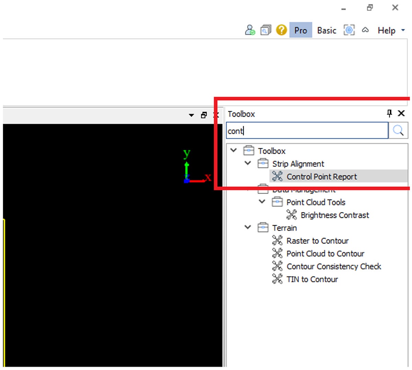Open the stacked windows search icon
Image resolution: width=412 pixels, height=370 pixels.
tap(265, 30)
